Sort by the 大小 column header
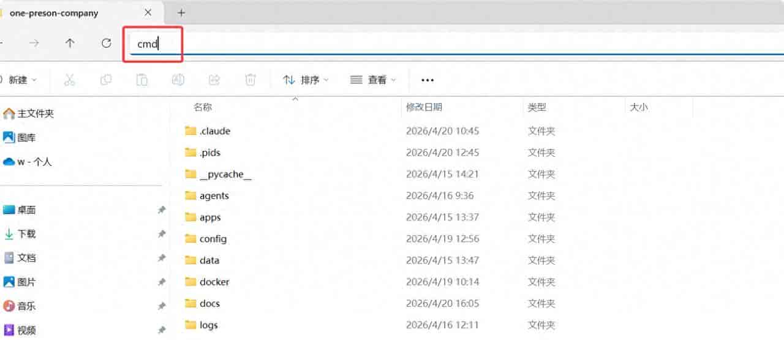784x340 pixels. (x=639, y=107)
